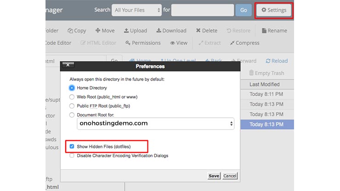Open Settings with the gear icon
The image size is (340, 191).
pyautogui.click(x=273, y=10)
